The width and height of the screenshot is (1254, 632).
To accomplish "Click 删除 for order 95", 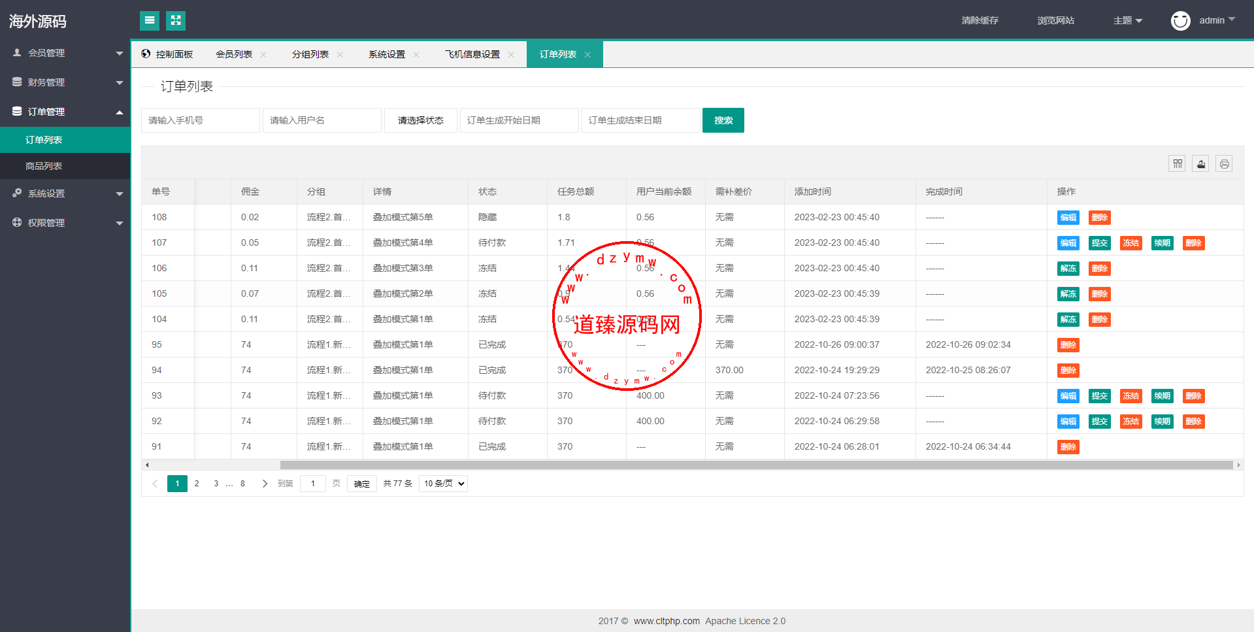I will click(1068, 345).
